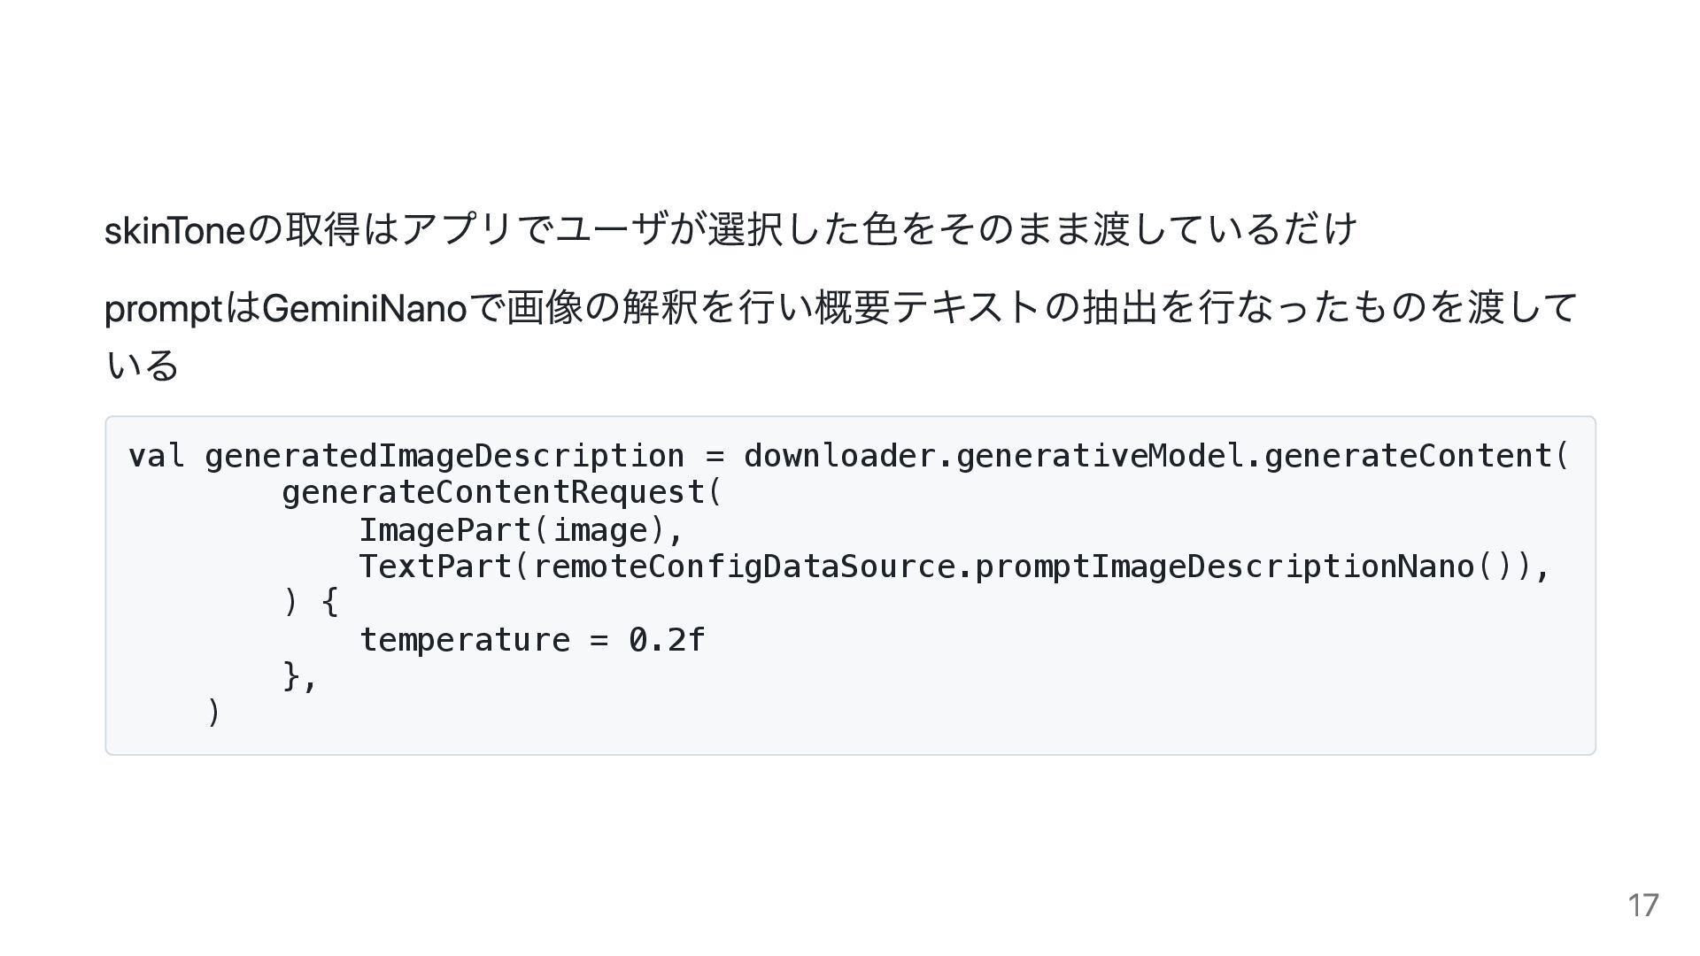Click the generateContentRequest( code line
The image size is (1700, 956).
[502, 492]
